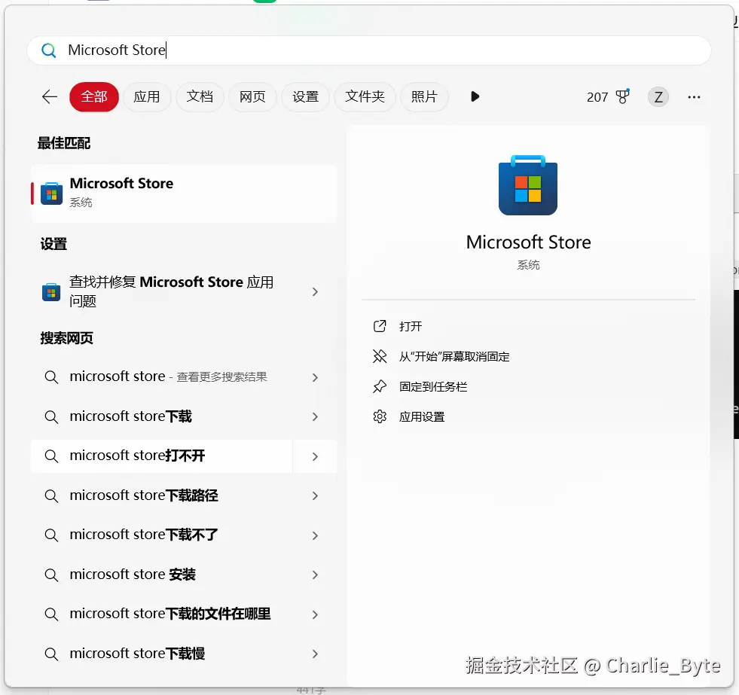Choose 从"开始"屏幕取消固定

point(453,356)
